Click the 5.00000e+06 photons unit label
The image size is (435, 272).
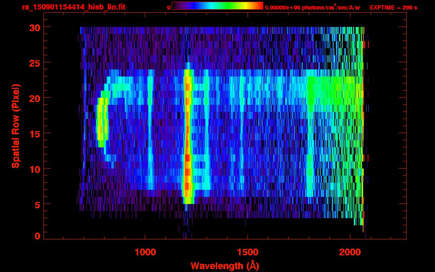(312, 7)
